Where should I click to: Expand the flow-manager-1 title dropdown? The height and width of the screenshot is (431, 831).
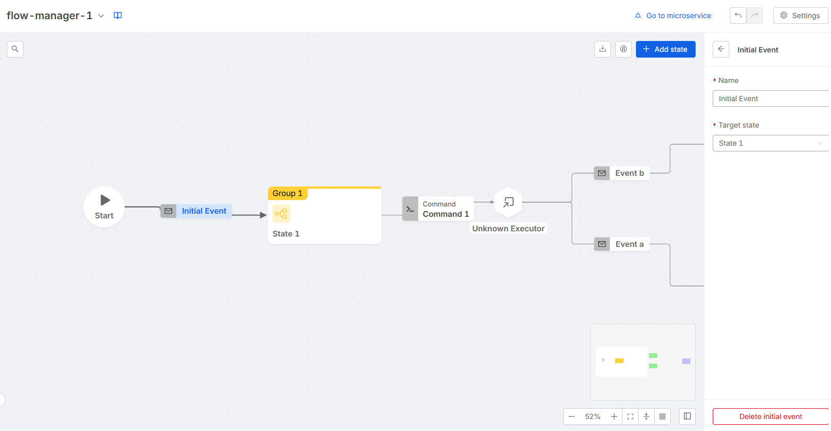[x=101, y=16]
